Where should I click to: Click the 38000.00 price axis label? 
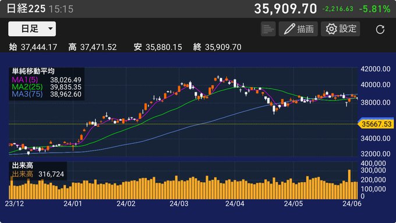click(x=376, y=102)
